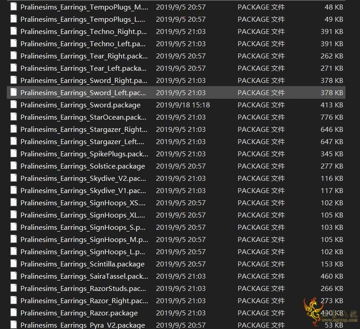The image size is (360, 329).
Task: Select file name Pralinesims_Earrings_Techno_Left
Action: click(83, 44)
